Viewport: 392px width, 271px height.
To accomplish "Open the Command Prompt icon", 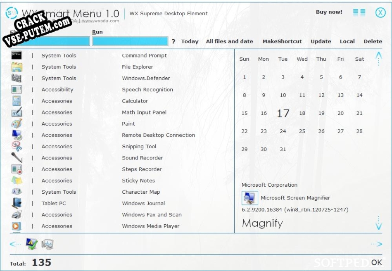I will (x=17, y=55).
